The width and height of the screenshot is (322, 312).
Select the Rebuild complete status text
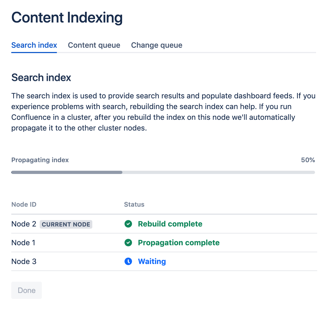(x=170, y=224)
